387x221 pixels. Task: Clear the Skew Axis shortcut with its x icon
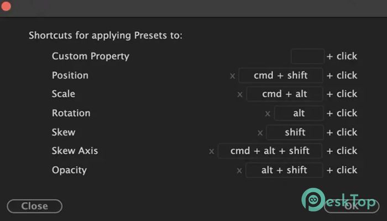pos(212,151)
